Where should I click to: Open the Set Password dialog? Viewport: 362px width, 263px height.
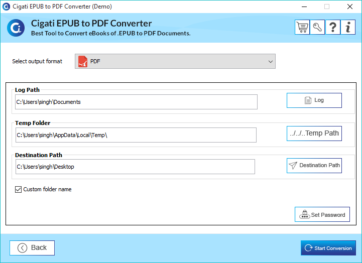coord(322,214)
